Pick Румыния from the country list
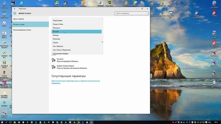 click(77, 39)
